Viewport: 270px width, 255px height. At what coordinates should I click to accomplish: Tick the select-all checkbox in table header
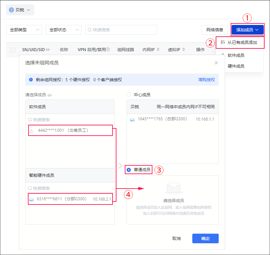click(x=13, y=50)
